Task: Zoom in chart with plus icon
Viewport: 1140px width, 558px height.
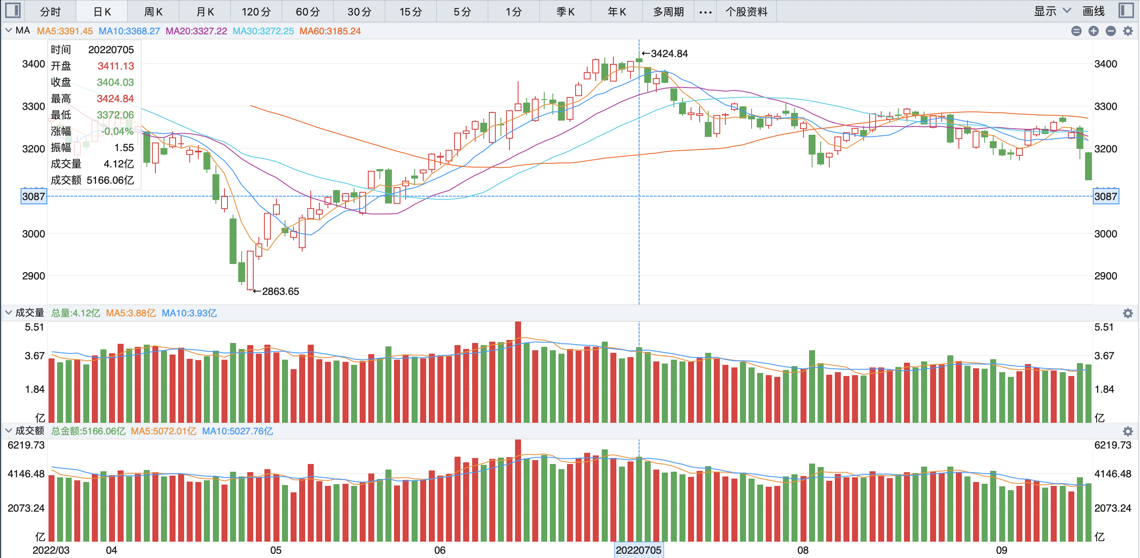Action: (1094, 31)
